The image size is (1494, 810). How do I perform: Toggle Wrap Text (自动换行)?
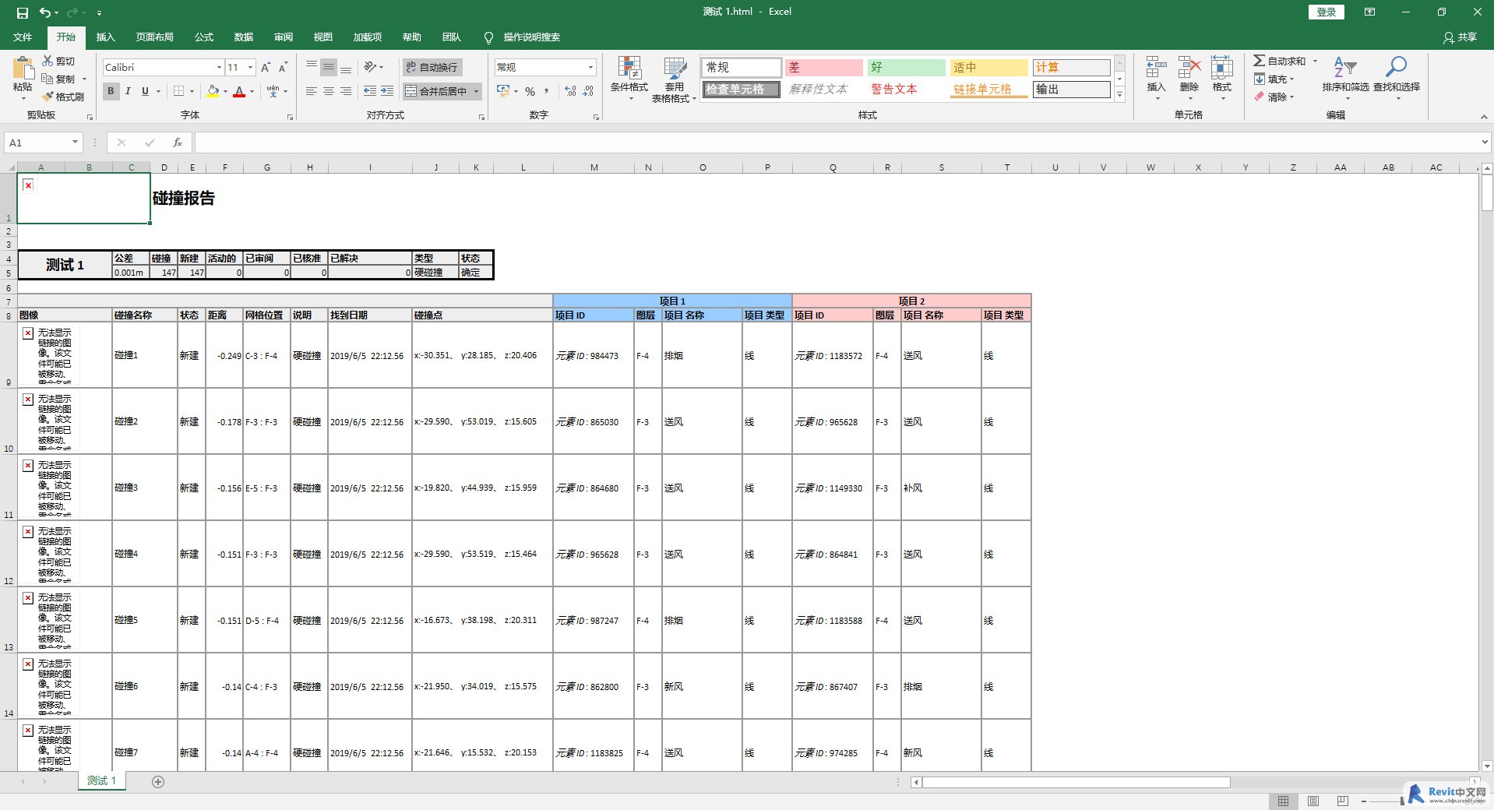pos(432,68)
